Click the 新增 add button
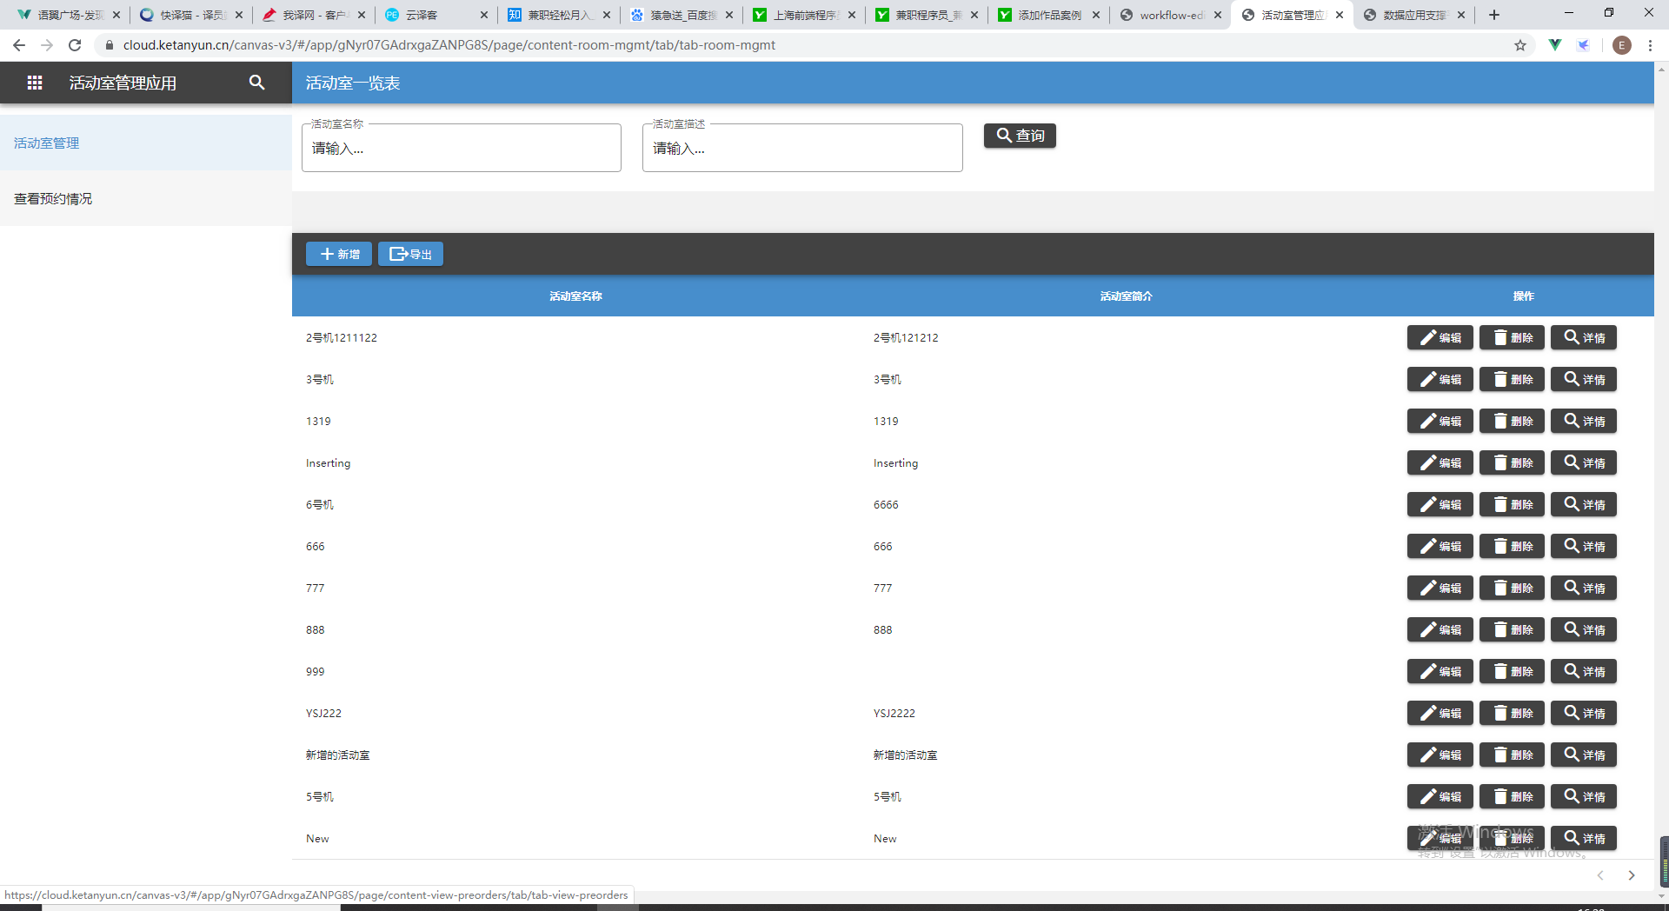Viewport: 1669px width, 911px height. coord(339,254)
